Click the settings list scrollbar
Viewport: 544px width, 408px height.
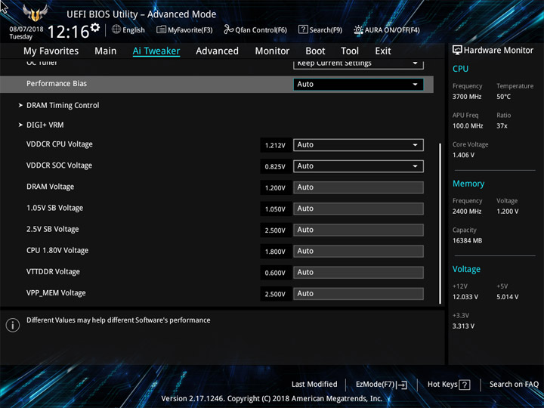pyautogui.click(x=440, y=224)
